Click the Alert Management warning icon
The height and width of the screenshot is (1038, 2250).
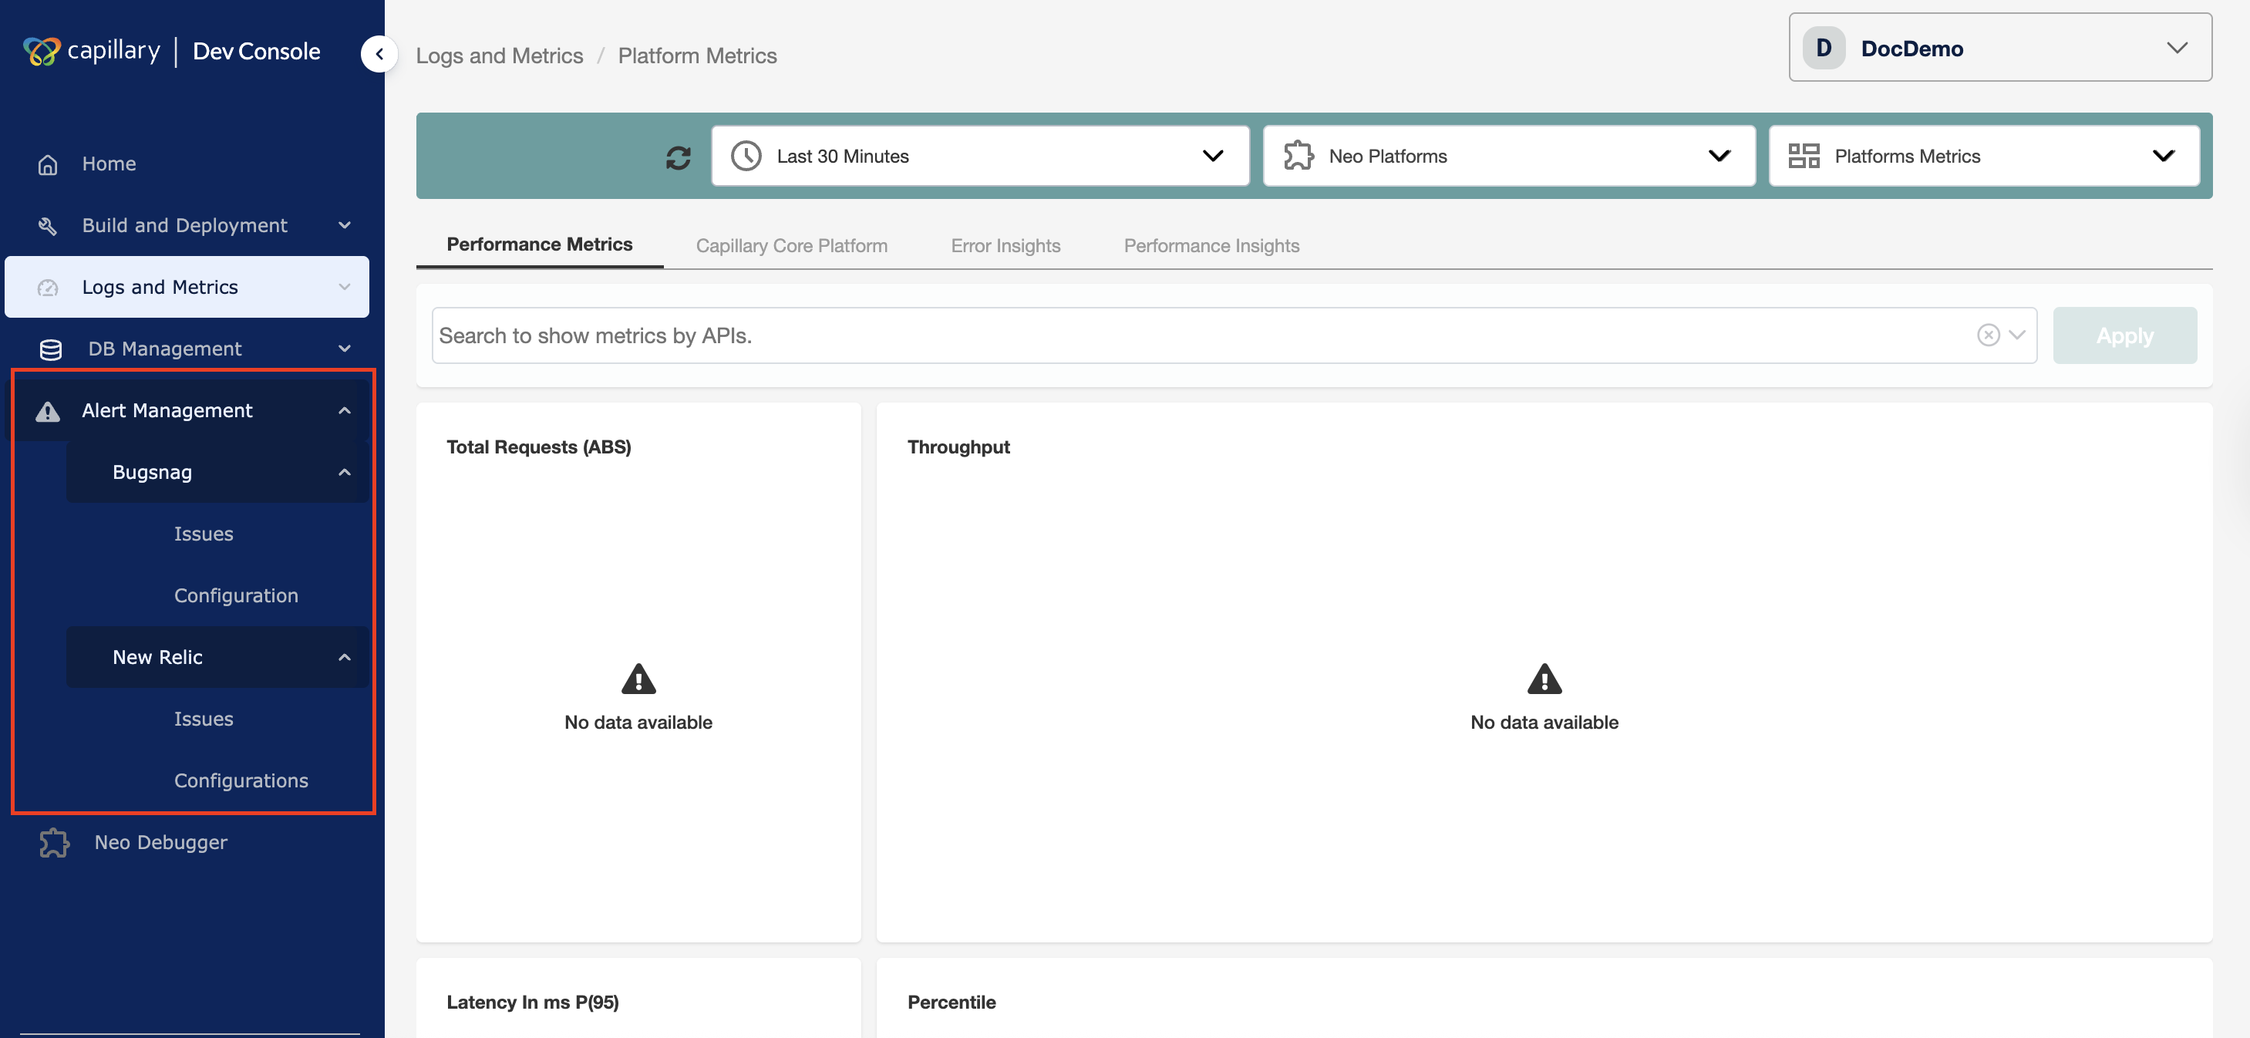click(48, 412)
